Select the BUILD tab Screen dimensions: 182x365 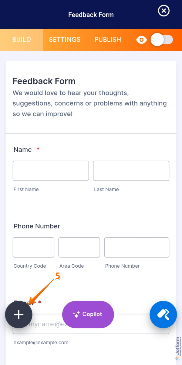[21, 40]
